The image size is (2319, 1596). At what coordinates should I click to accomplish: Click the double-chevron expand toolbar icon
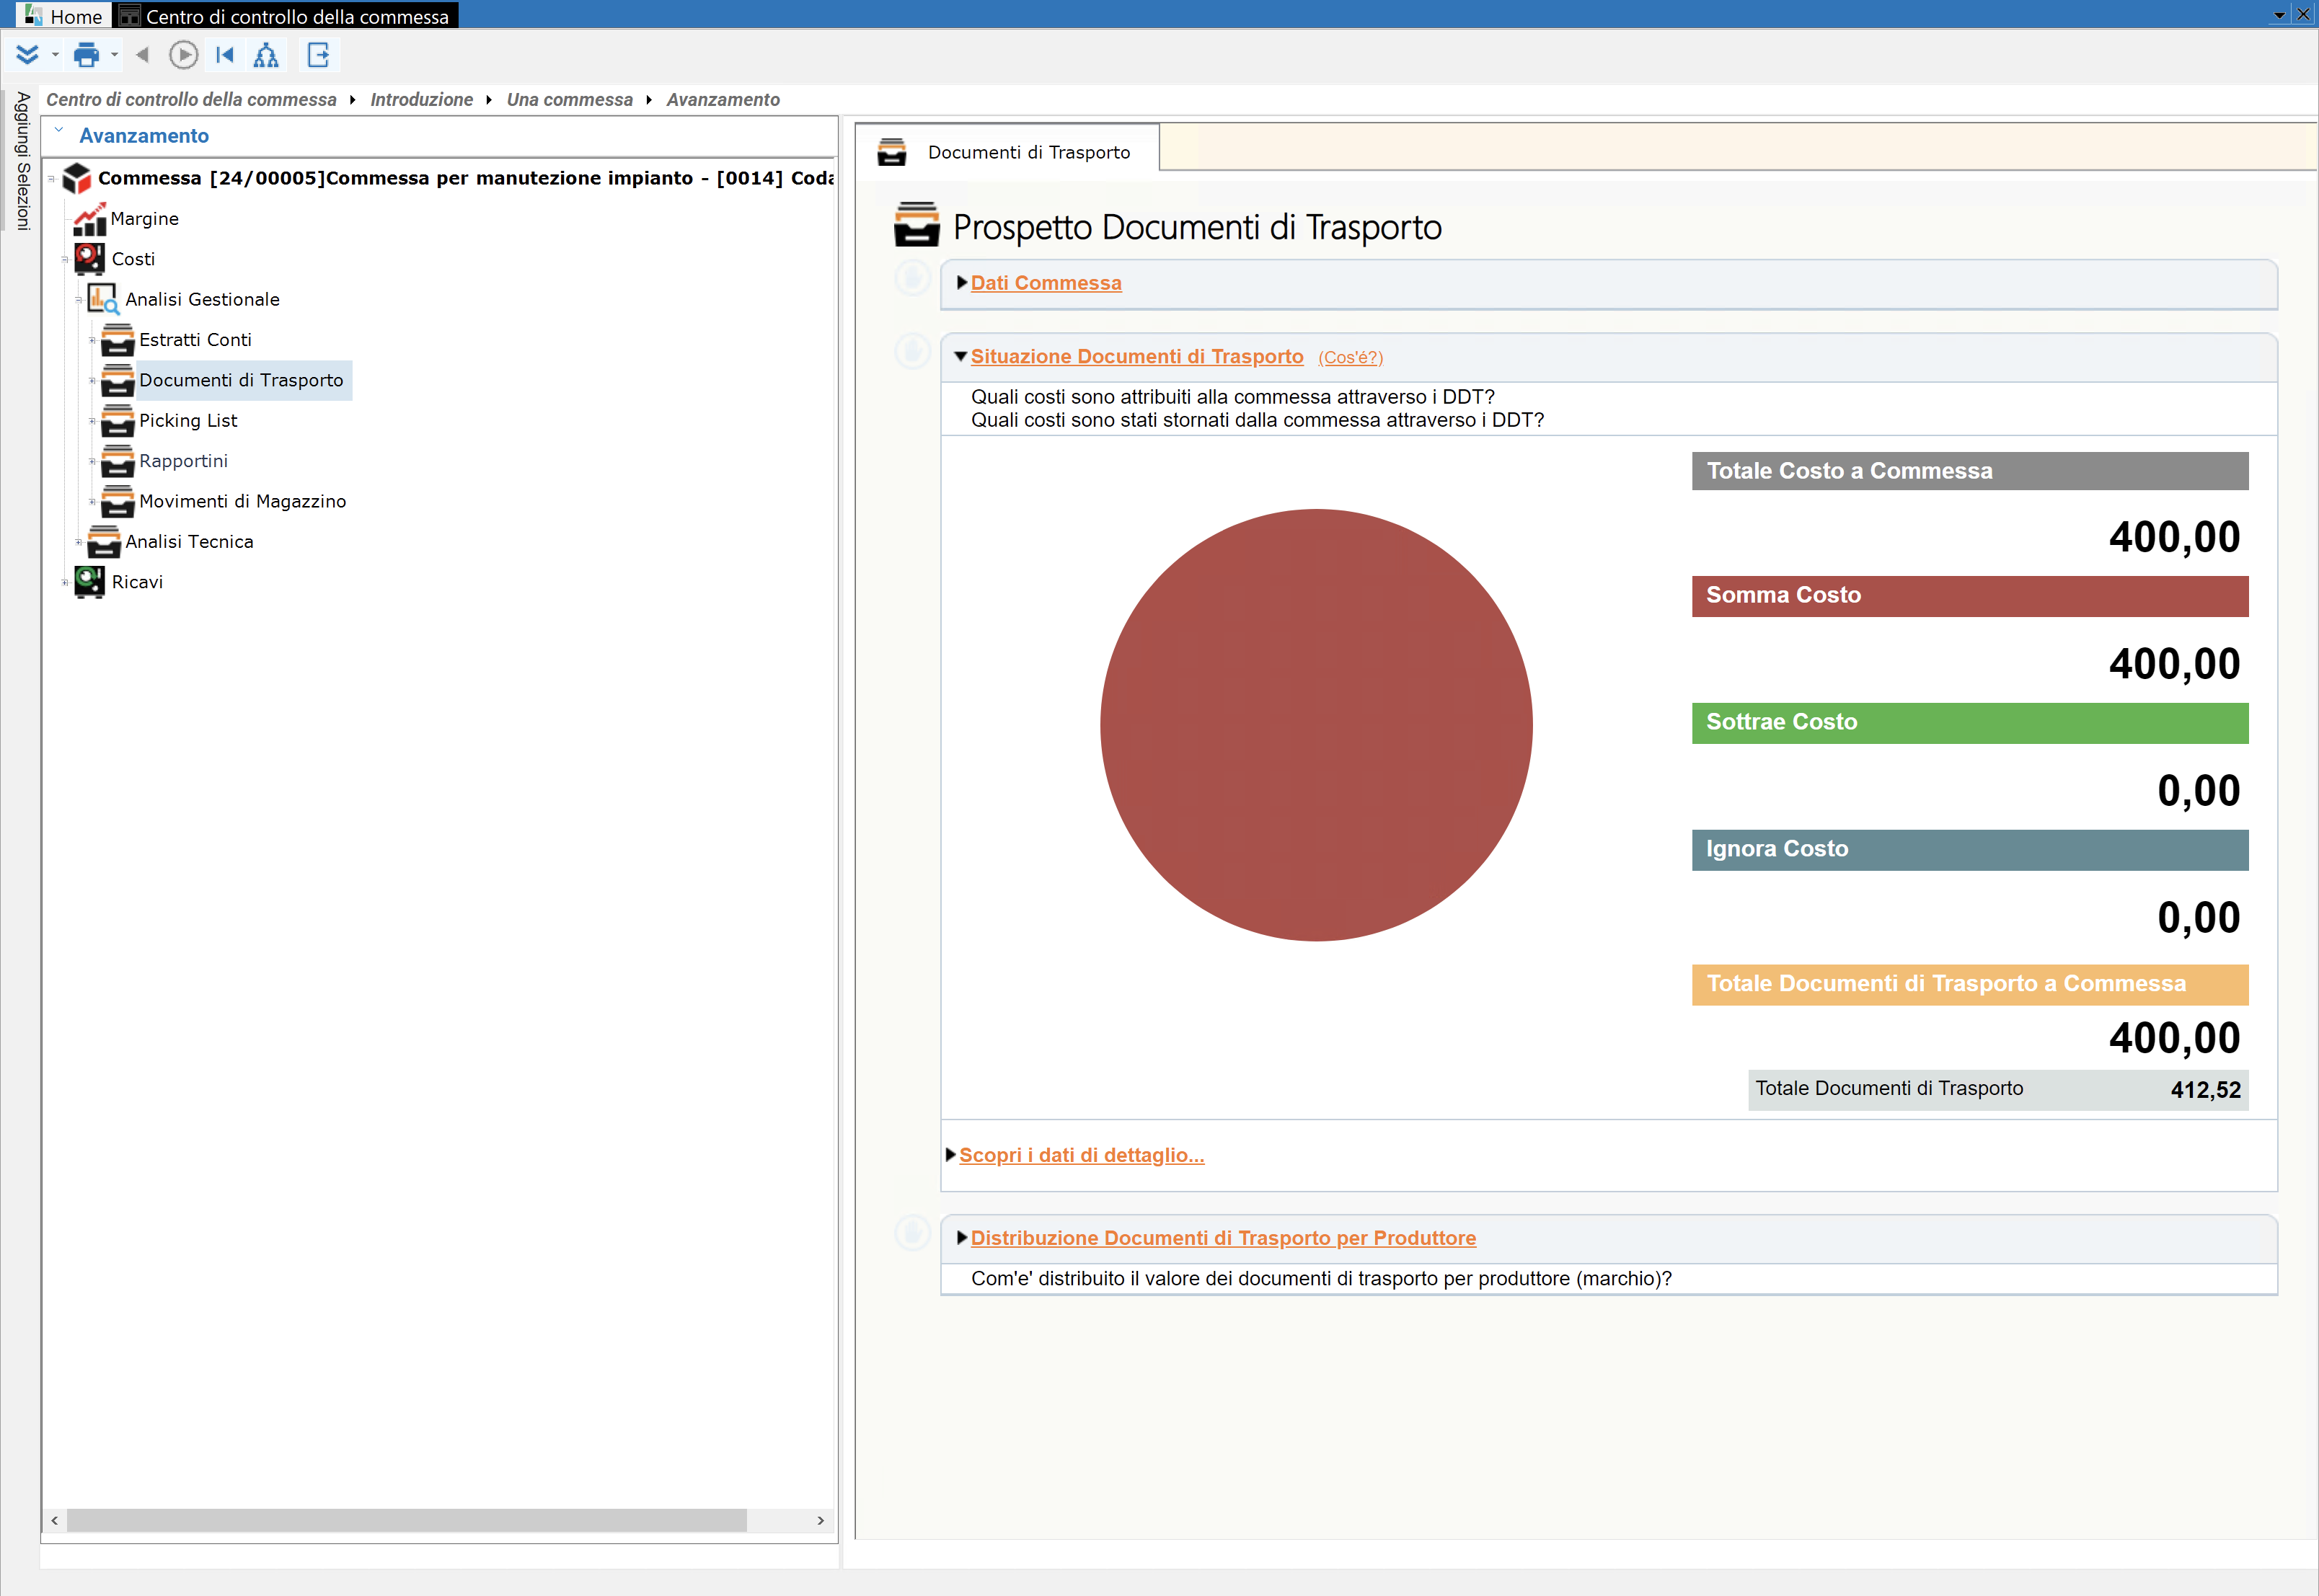point(27,55)
